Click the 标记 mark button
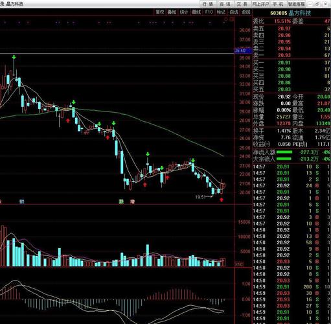Viewport: 331px width, 324px height. (221, 12)
